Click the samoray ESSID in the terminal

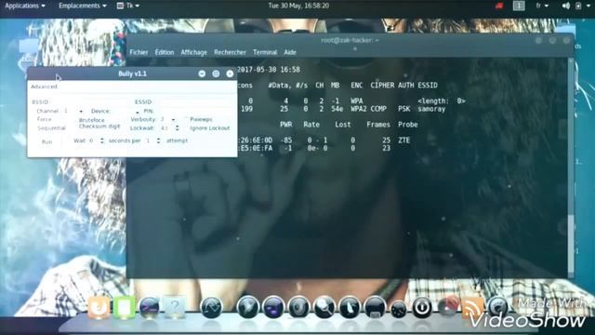click(431, 109)
